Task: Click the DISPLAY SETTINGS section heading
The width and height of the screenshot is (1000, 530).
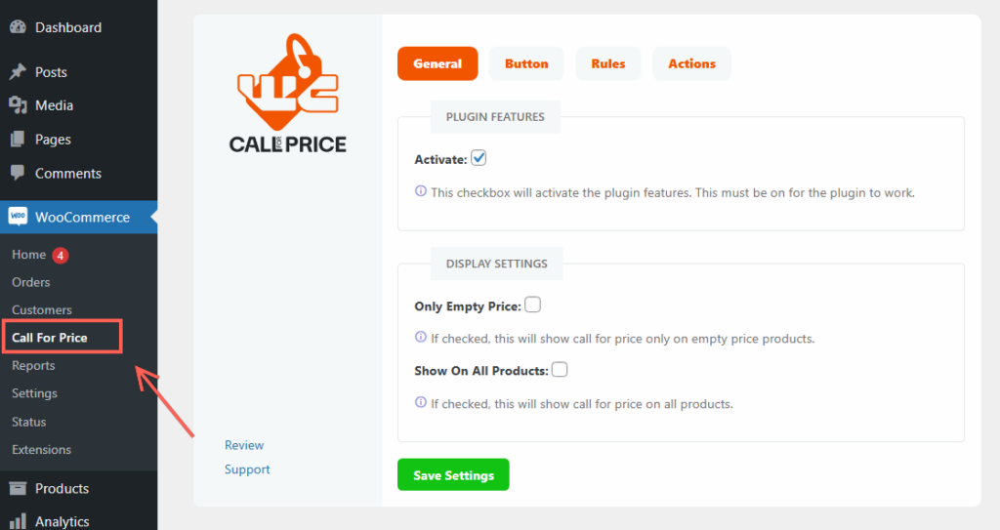Action: pos(497,264)
